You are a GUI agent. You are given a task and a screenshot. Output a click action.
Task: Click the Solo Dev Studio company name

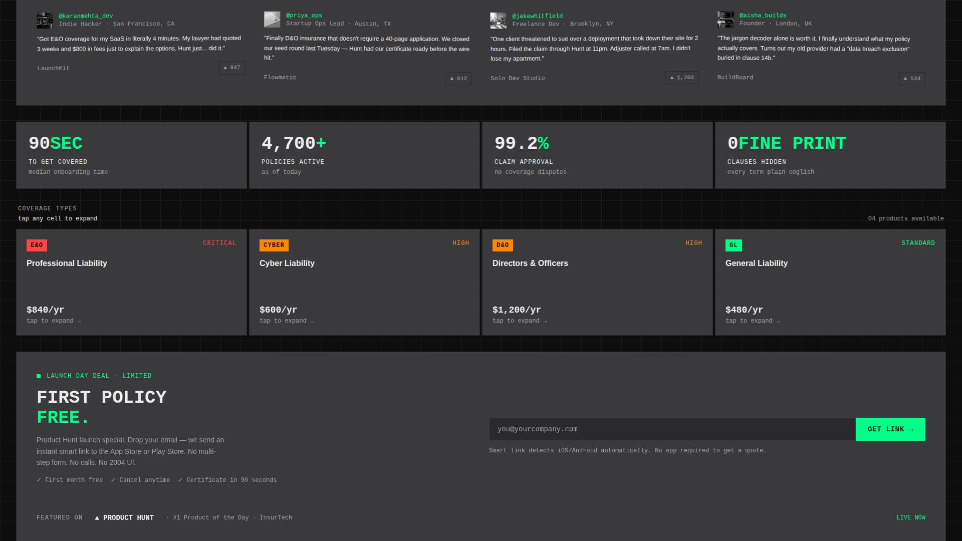[x=518, y=78]
